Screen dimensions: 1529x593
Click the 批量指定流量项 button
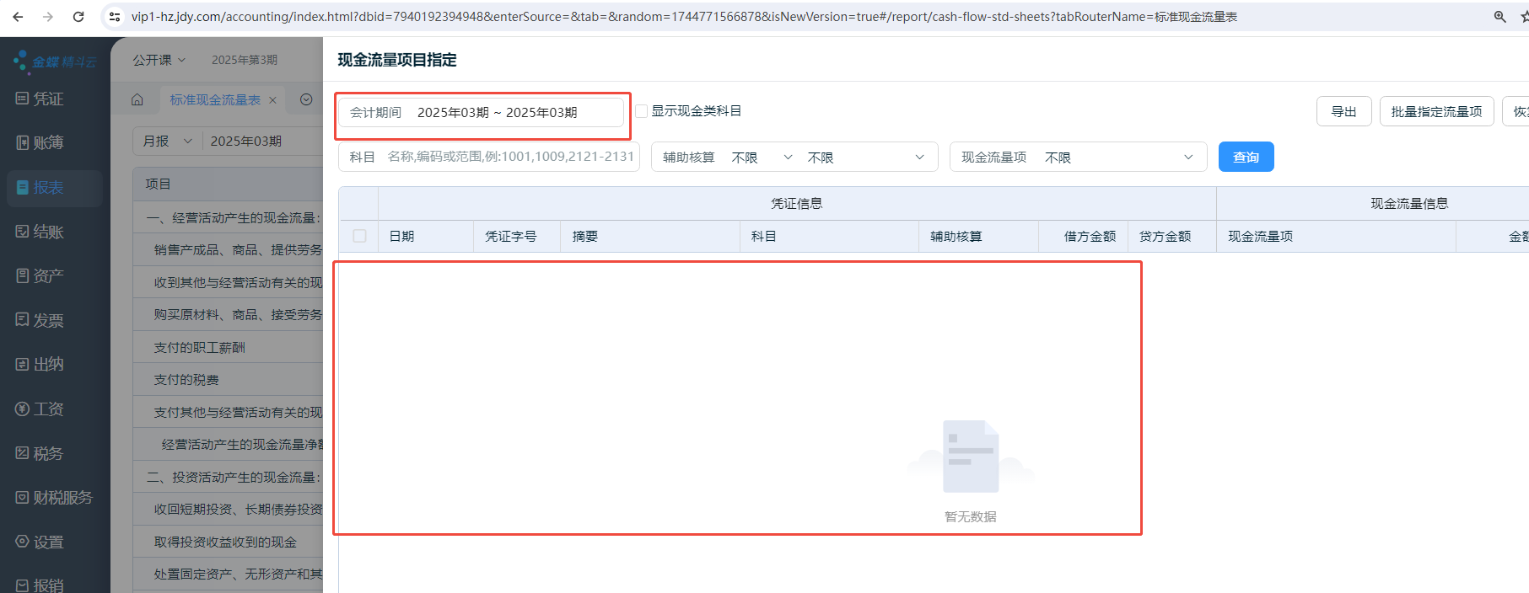coord(1436,111)
